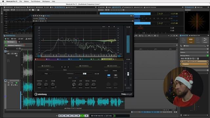Open the Tool Windows menu
Viewport: 210px width, 118px height.
point(35,1)
